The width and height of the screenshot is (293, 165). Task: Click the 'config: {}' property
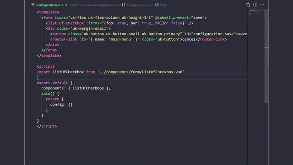click(61, 104)
